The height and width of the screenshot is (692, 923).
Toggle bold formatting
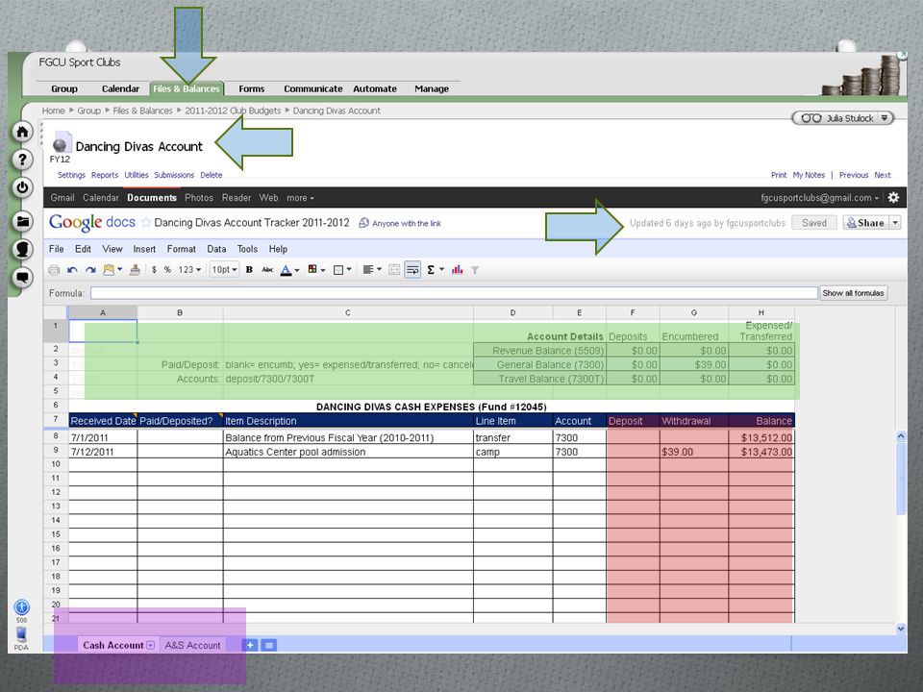click(x=249, y=270)
